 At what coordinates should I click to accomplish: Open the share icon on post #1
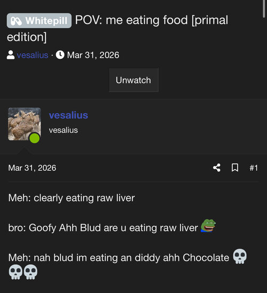pos(217,168)
